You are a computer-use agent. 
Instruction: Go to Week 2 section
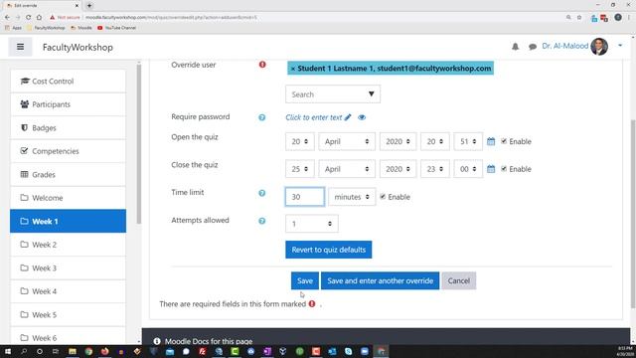(x=69, y=245)
